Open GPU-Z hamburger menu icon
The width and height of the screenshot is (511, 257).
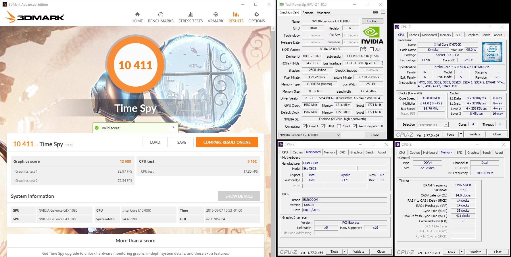coord(383,12)
